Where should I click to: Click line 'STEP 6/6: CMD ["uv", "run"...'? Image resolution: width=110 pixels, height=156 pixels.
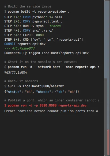click(44, 40)
